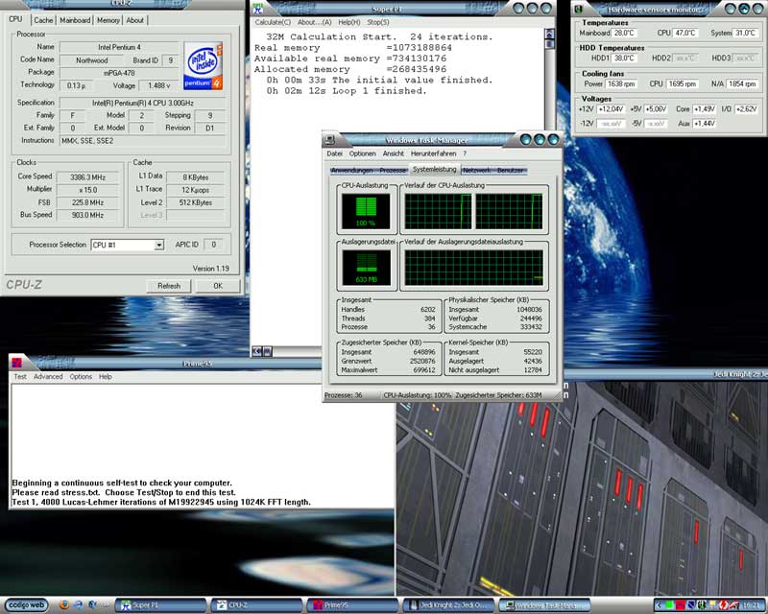Expand hidden tray icons with the arrow
The image size is (768, 614).
click(659, 605)
